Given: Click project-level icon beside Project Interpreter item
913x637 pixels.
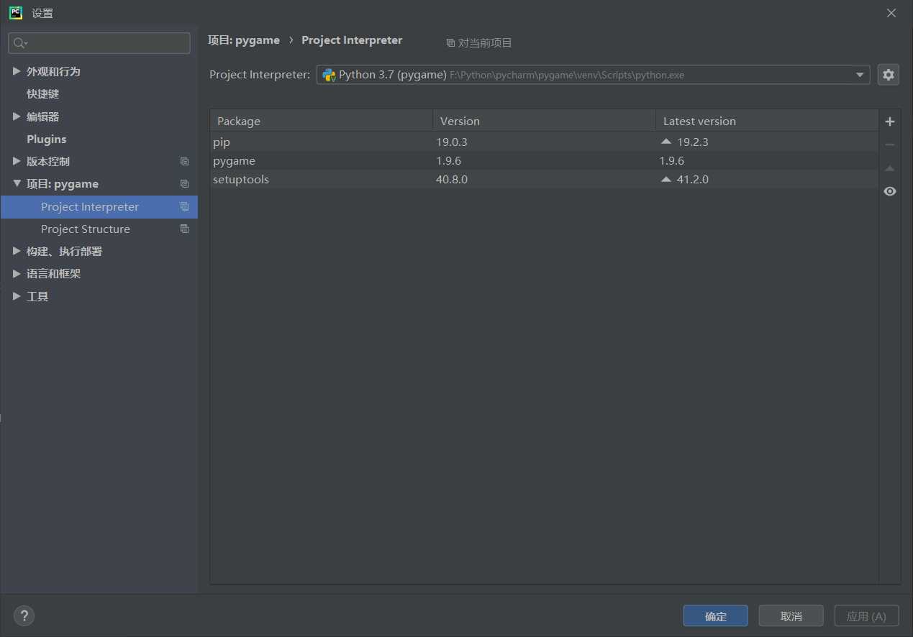Looking at the screenshot, I should [x=184, y=206].
